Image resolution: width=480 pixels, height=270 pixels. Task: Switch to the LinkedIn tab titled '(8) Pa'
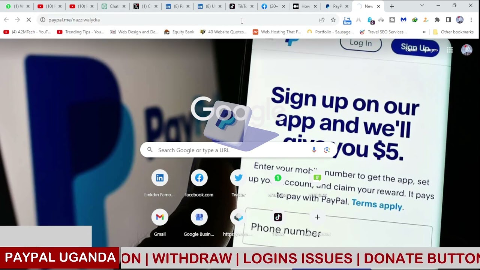(178, 6)
